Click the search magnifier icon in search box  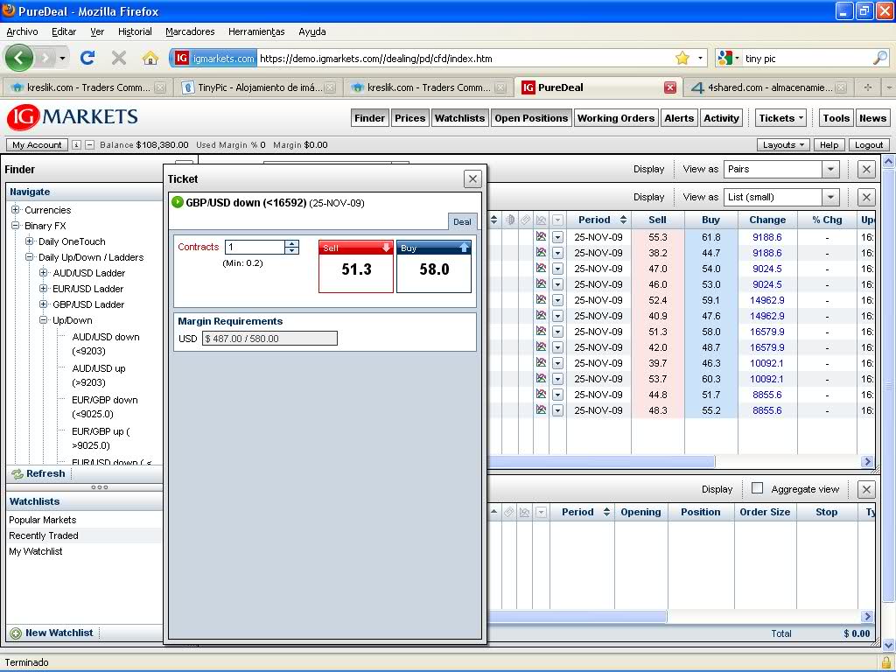point(880,58)
